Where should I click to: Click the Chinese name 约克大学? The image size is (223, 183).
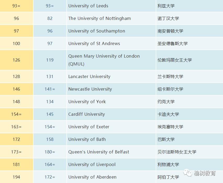166,102
